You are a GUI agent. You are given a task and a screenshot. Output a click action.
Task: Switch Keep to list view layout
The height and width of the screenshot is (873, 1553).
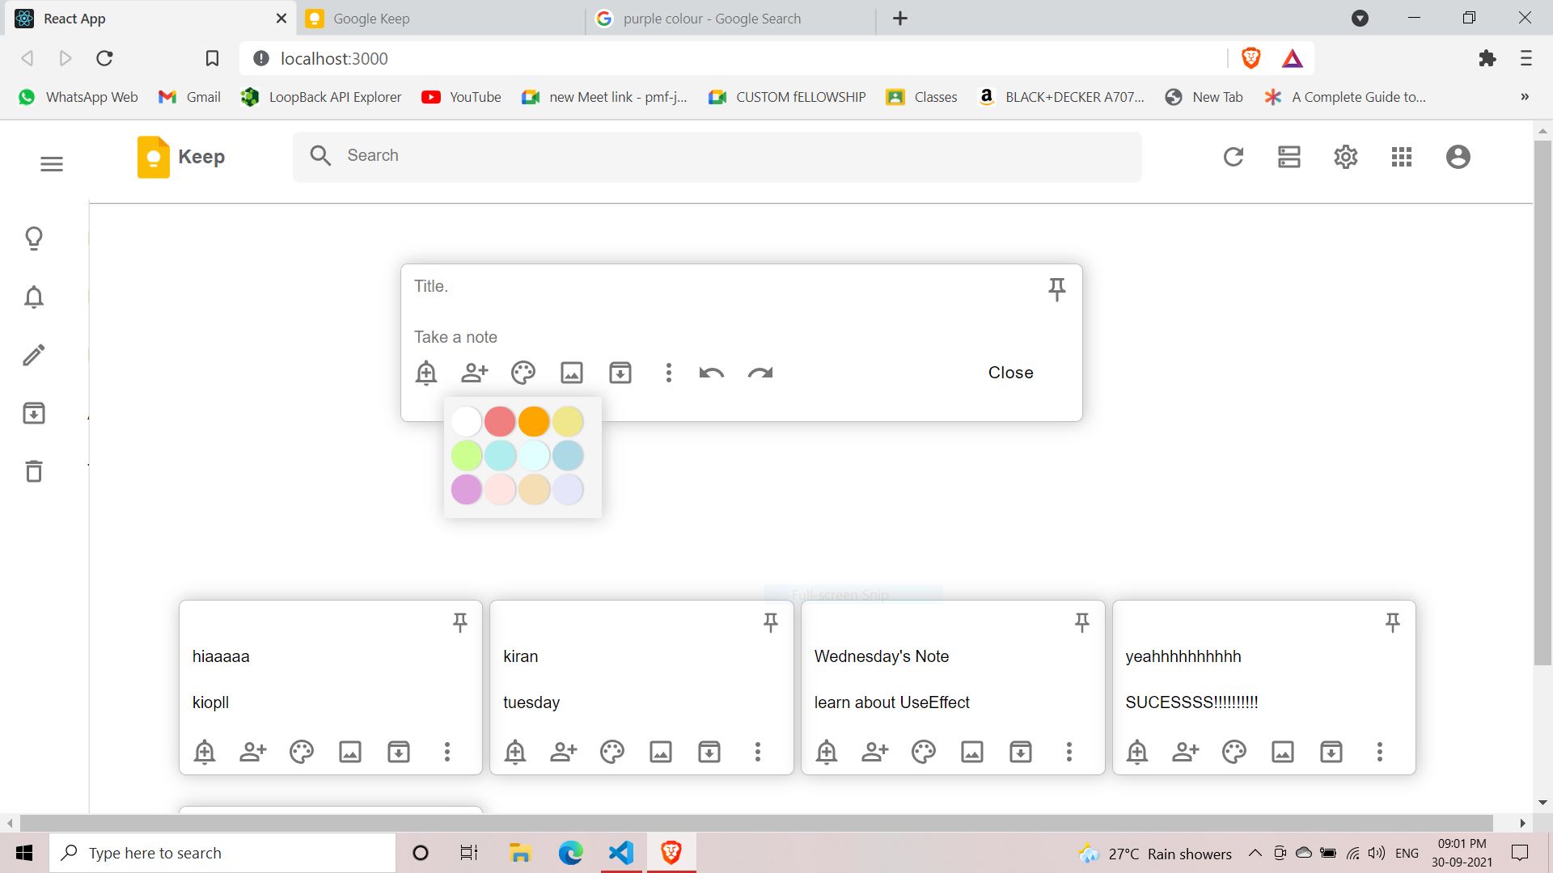pyautogui.click(x=1289, y=157)
